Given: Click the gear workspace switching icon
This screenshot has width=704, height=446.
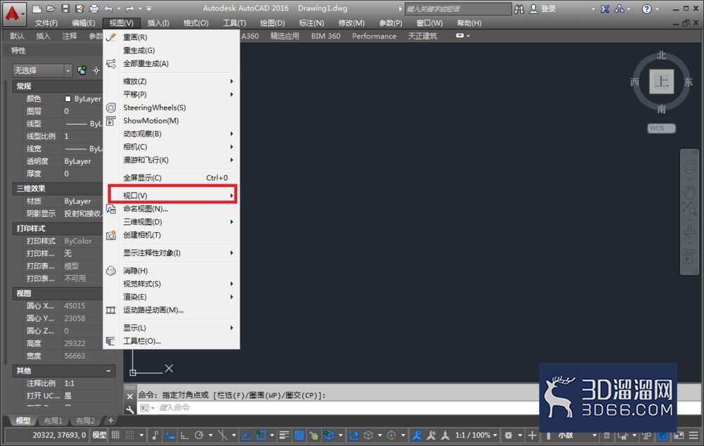Looking at the screenshot, I should [508, 435].
